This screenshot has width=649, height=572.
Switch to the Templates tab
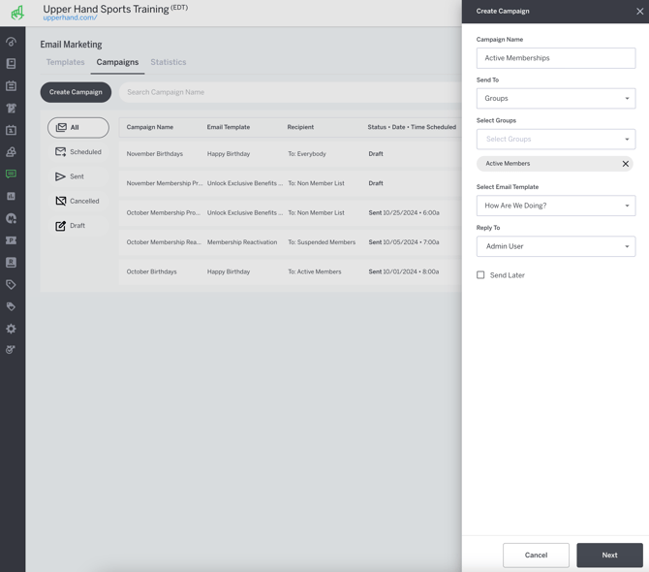point(66,62)
